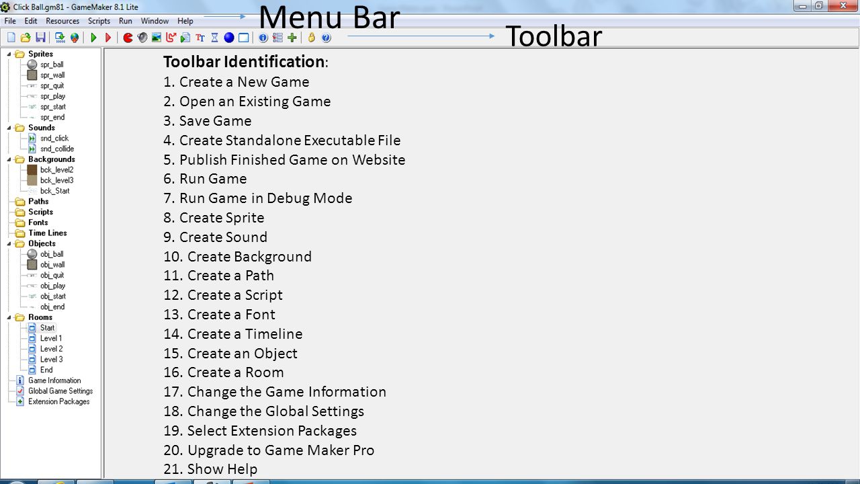Click the Create a Timeline hourglass icon

point(215,38)
